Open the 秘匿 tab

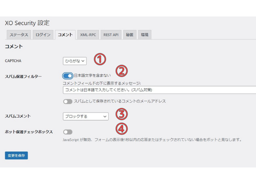[x=129, y=35]
